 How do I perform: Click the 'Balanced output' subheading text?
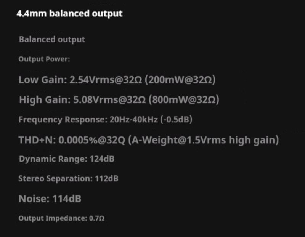click(52, 39)
